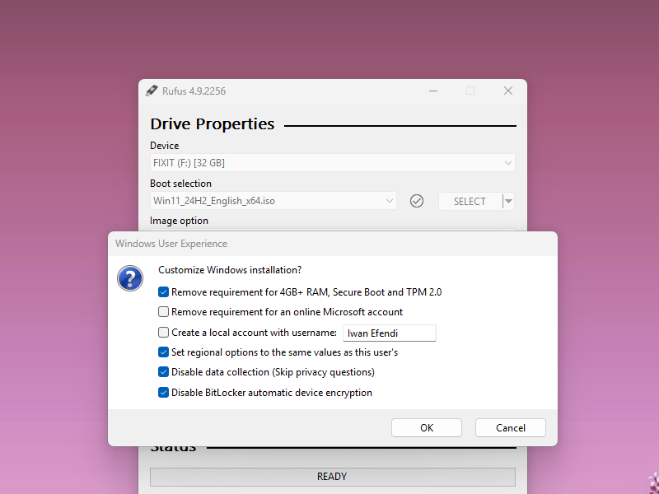Open the Device dropdown showing FIXIT (F:)

click(x=332, y=163)
